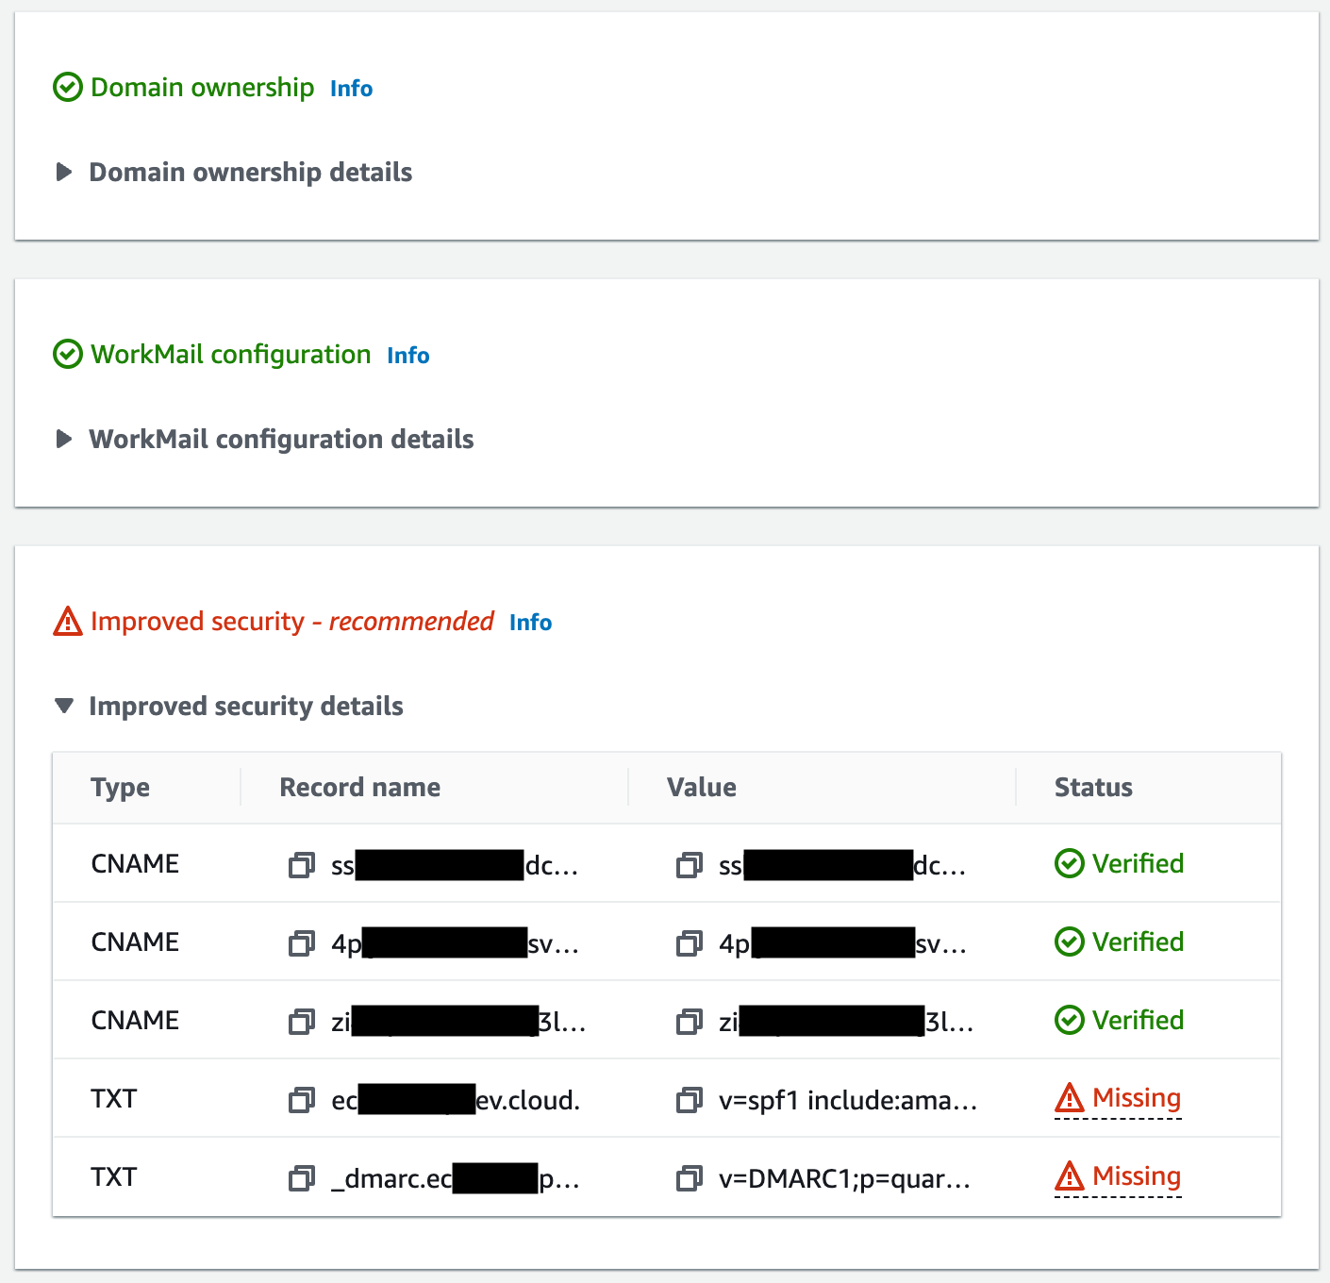The height and width of the screenshot is (1283, 1330).
Task: Copy record name starting with 4p
Action: [301, 943]
